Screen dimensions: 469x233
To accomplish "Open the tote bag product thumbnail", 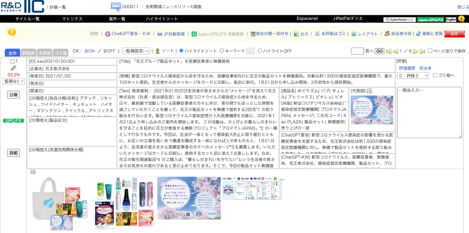I will tap(60, 204).
